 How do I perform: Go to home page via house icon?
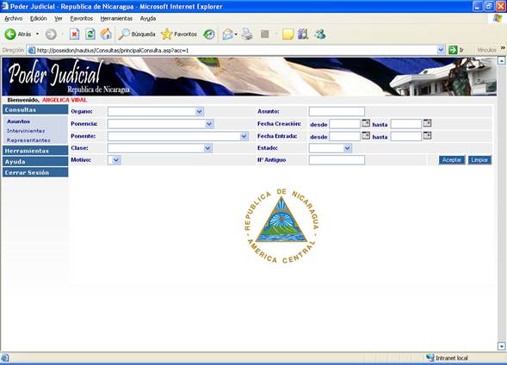tap(106, 34)
